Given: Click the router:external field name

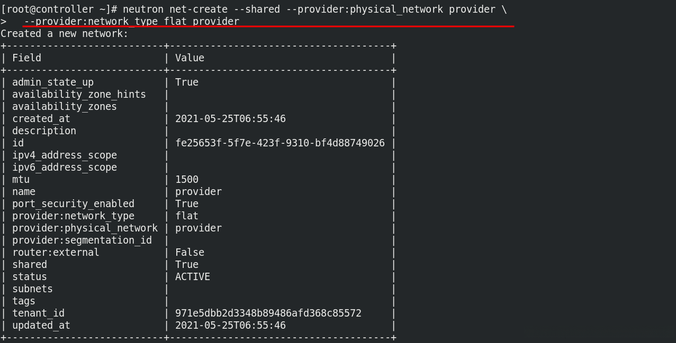Looking at the screenshot, I should point(56,253).
